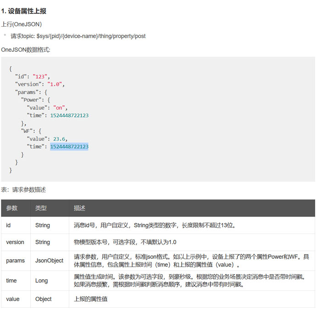Click the "参数" table column header
The image size is (321, 311).
[x=12, y=208]
